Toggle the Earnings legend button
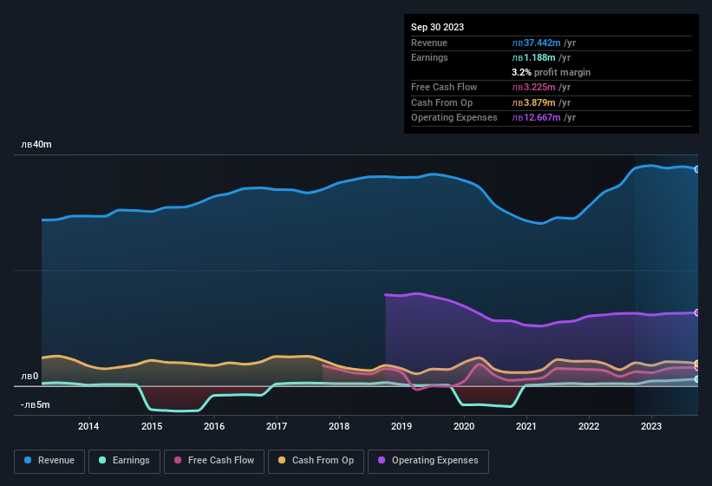The width and height of the screenshot is (712, 486). tap(124, 461)
